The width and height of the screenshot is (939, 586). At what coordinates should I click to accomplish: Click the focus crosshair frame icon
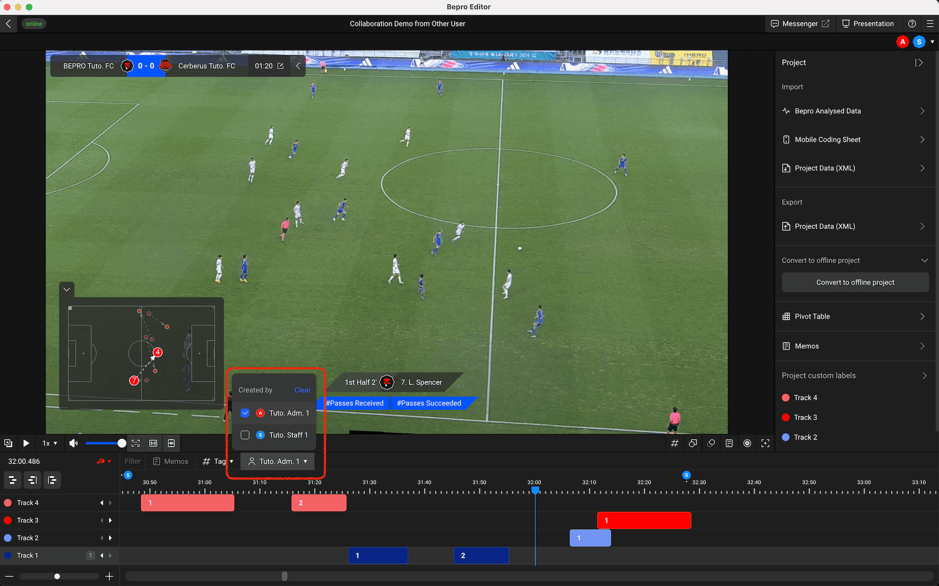[765, 443]
